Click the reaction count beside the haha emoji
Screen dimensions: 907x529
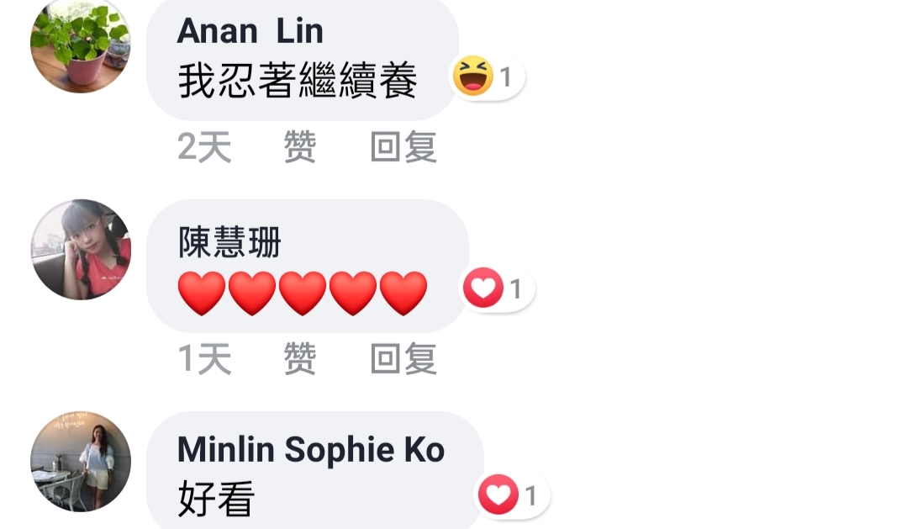(x=505, y=77)
